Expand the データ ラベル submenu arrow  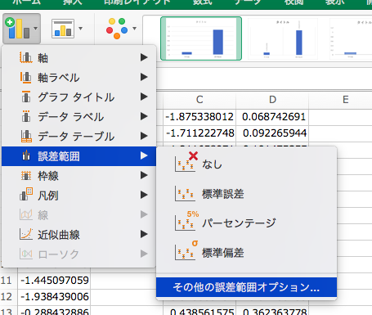pos(144,116)
